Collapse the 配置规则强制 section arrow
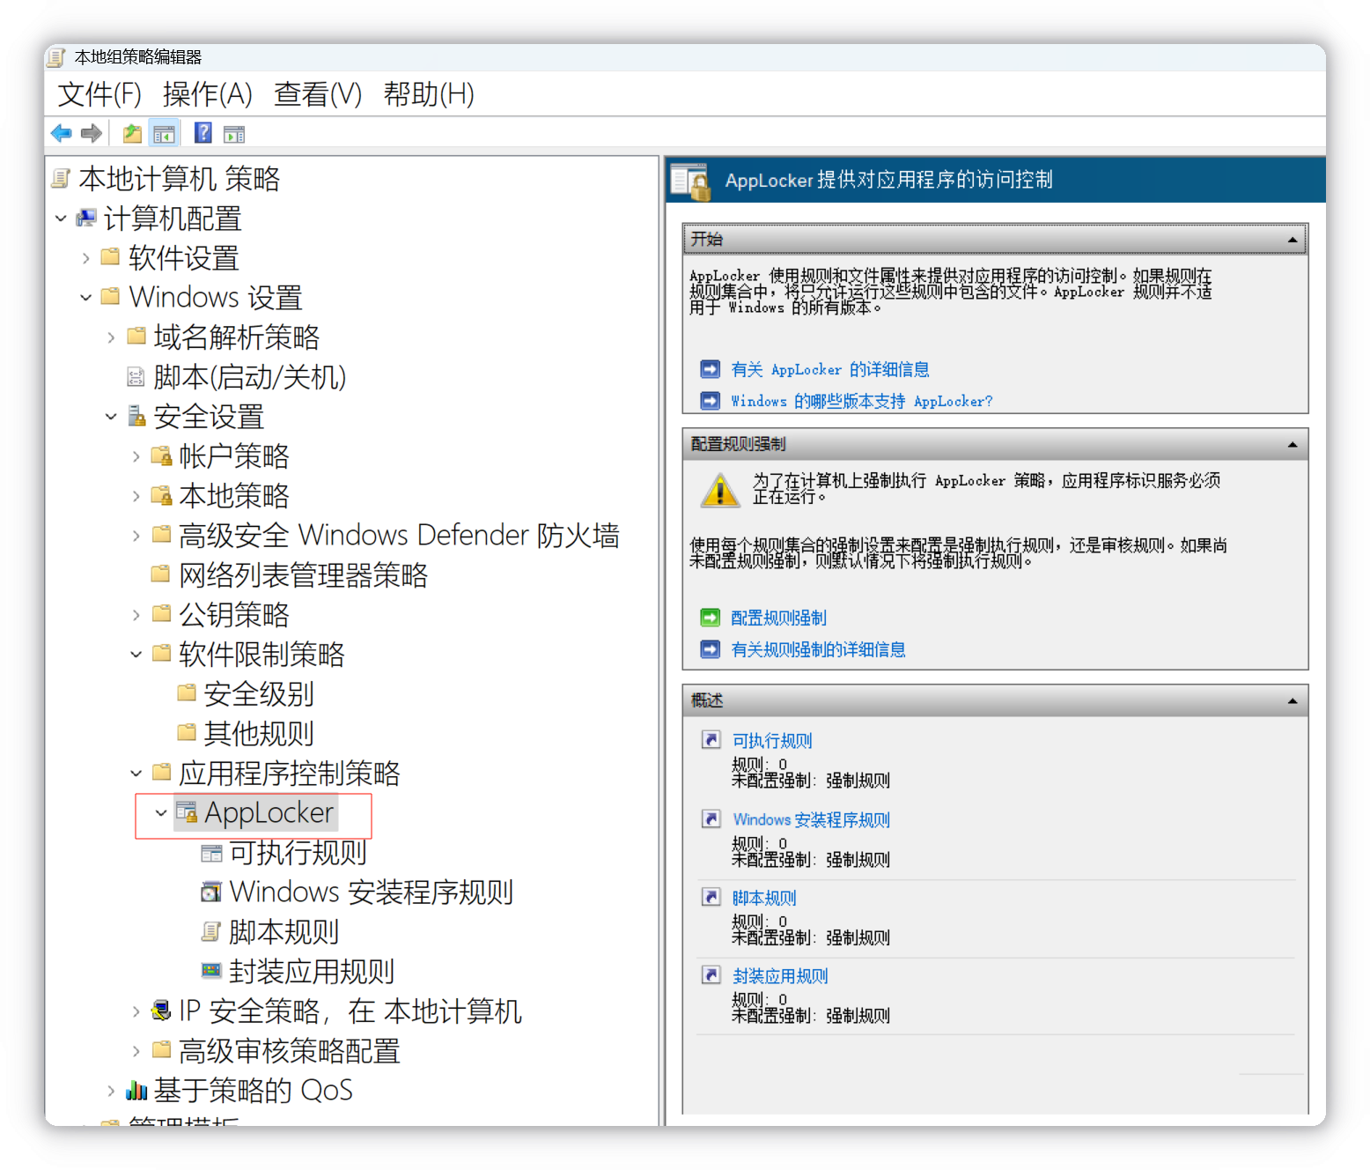This screenshot has width=1370, height=1170. pyautogui.click(x=1293, y=445)
